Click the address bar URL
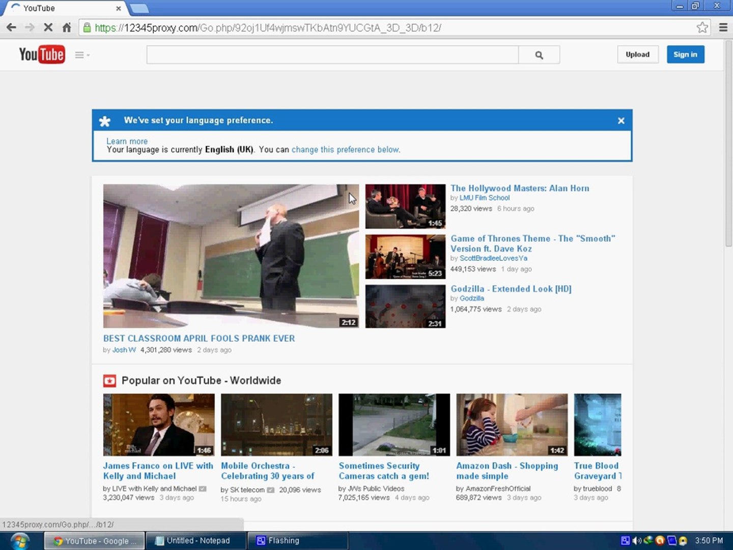 (268, 28)
